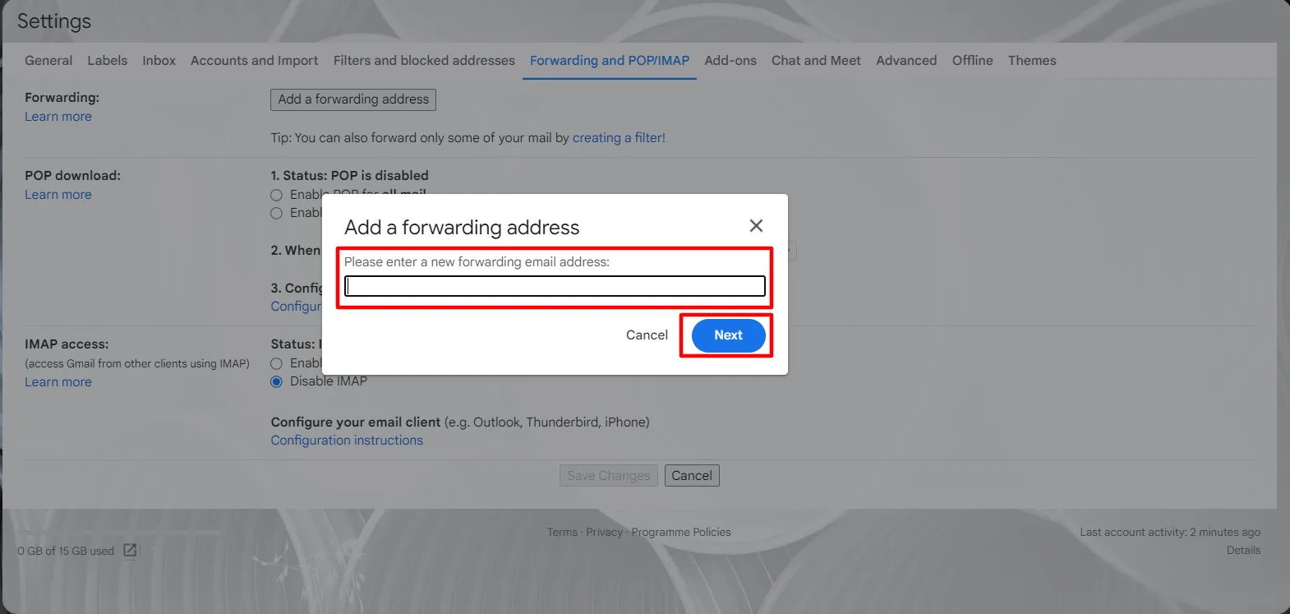The width and height of the screenshot is (1290, 614).
Task: Open the Configuration instructions link
Action: click(347, 441)
